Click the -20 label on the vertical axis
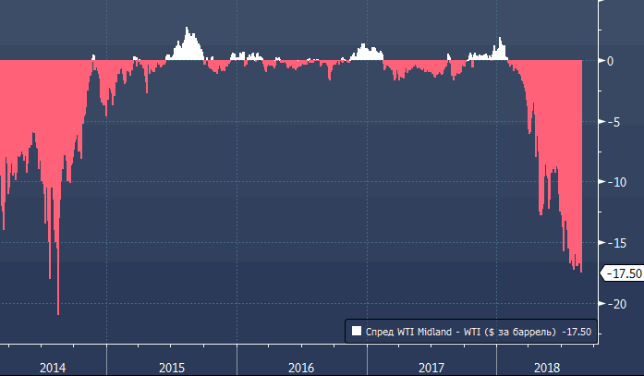 [612, 304]
